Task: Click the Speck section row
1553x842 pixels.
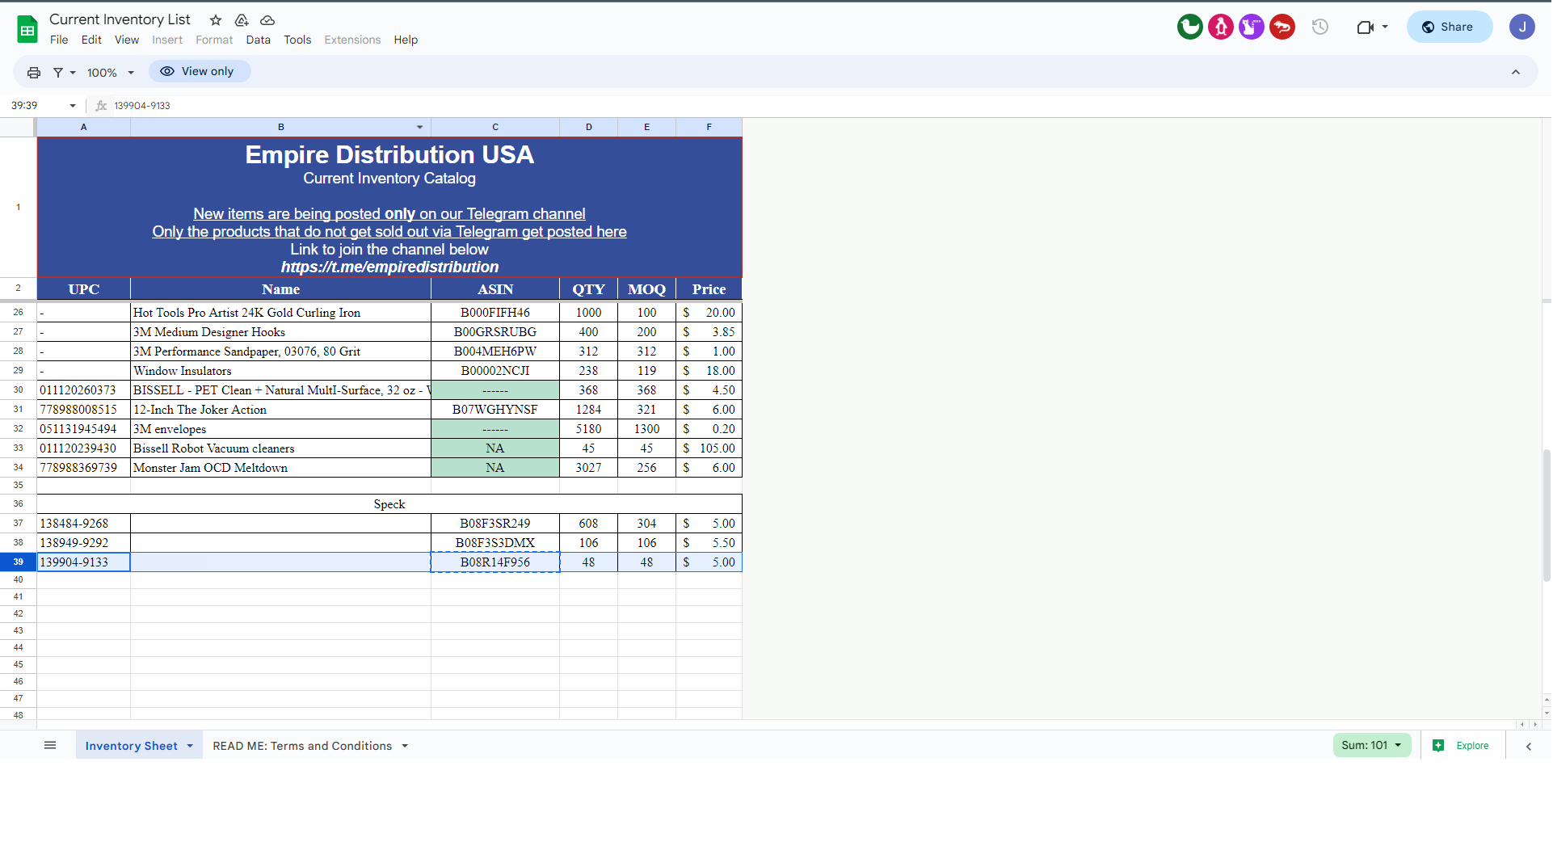Action: point(389,504)
